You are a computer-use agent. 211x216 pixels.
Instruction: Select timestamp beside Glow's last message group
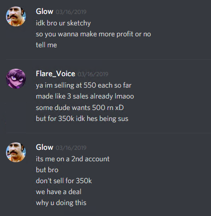(x=71, y=148)
